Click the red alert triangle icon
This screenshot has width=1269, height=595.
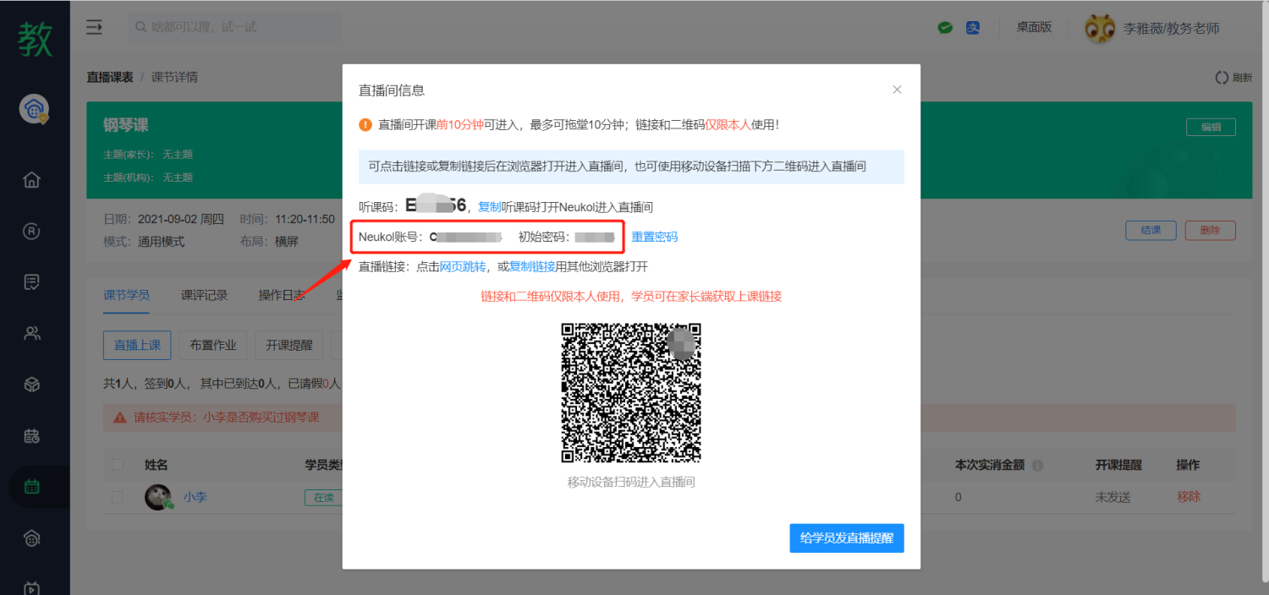pyautogui.click(x=121, y=418)
